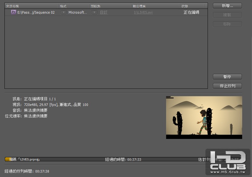Click the 複製 button
The height and width of the screenshot is (177, 252).
[227, 15]
